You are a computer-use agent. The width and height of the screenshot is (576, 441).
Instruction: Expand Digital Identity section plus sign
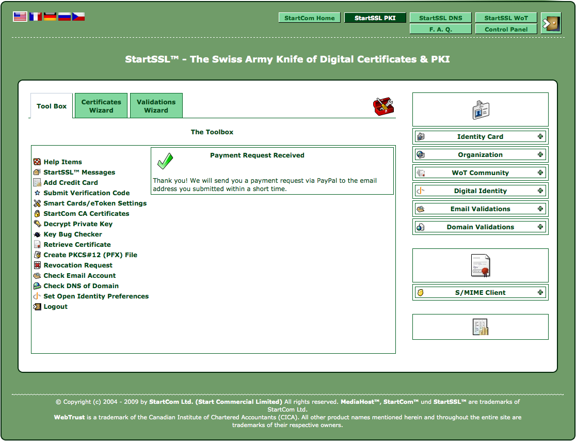(540, 191)
